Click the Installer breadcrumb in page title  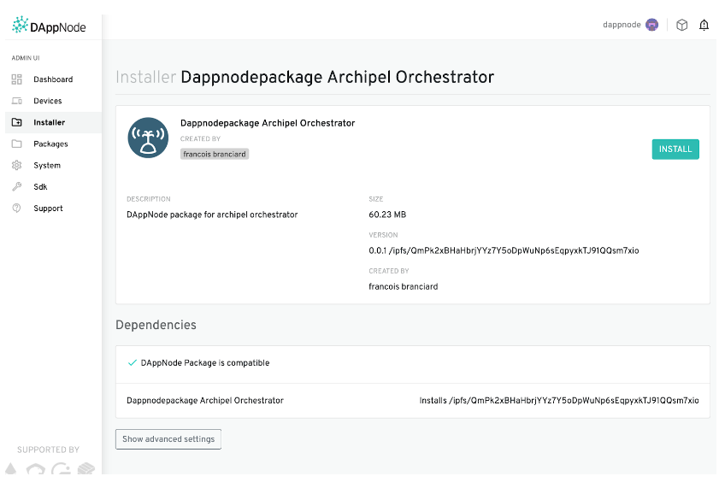(146, 77)
